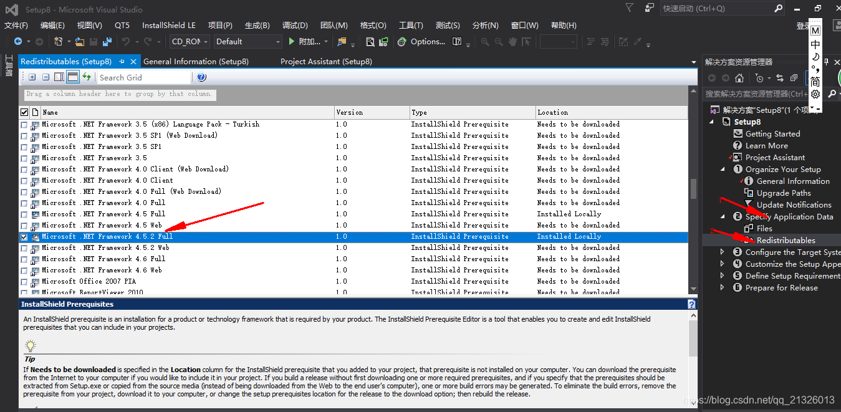Click the save all toolbar icon
Screen dimensions: 841x412
[x=107, y=42]
